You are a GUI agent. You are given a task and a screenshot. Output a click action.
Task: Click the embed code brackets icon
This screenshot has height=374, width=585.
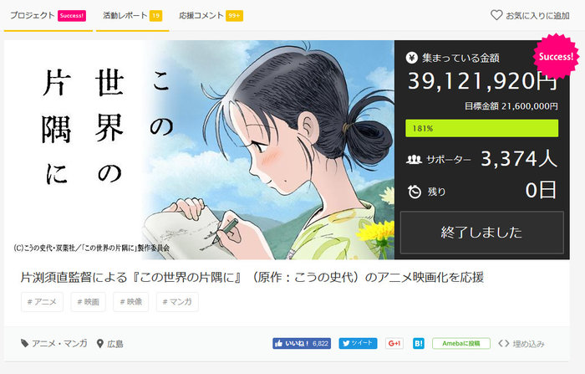504,343
